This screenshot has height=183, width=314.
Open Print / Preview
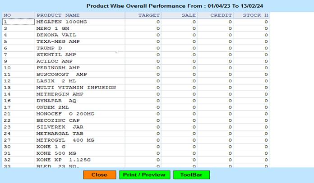tap(144, 175)
